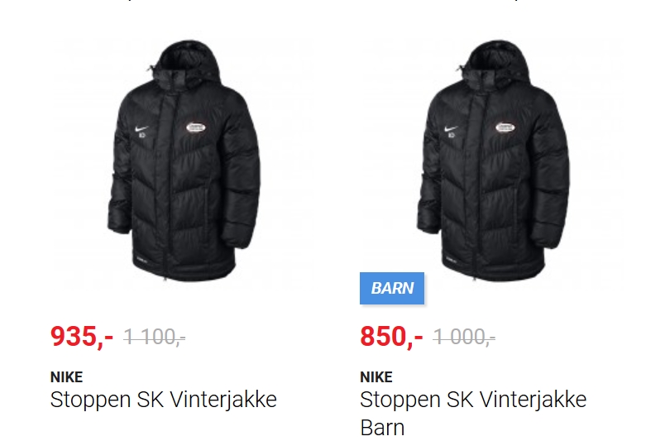Click the NIKE brand label above Vinterjakke
This screenshot has height=441, width=665.
67,377
